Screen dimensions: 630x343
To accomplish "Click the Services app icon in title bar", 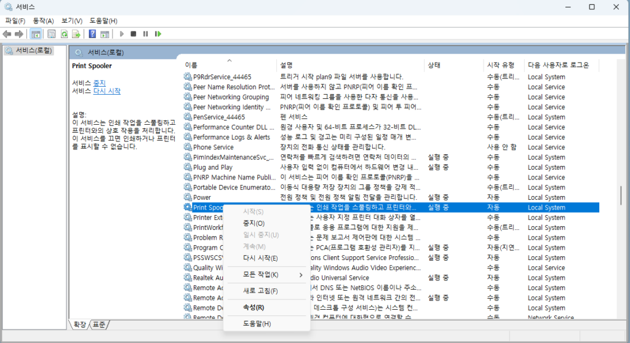I will pyautogui.click(x=8, y=7).
